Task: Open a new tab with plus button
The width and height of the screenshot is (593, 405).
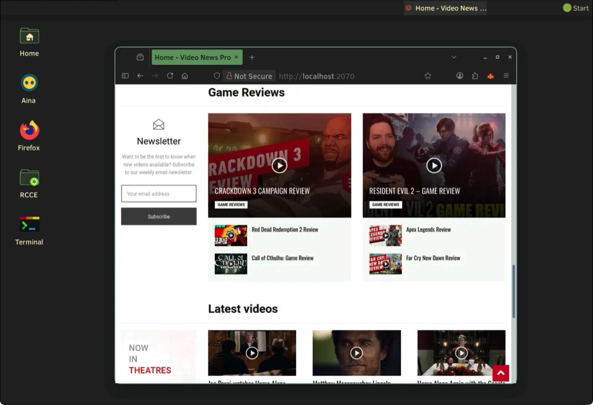Action: pos(252,57)
